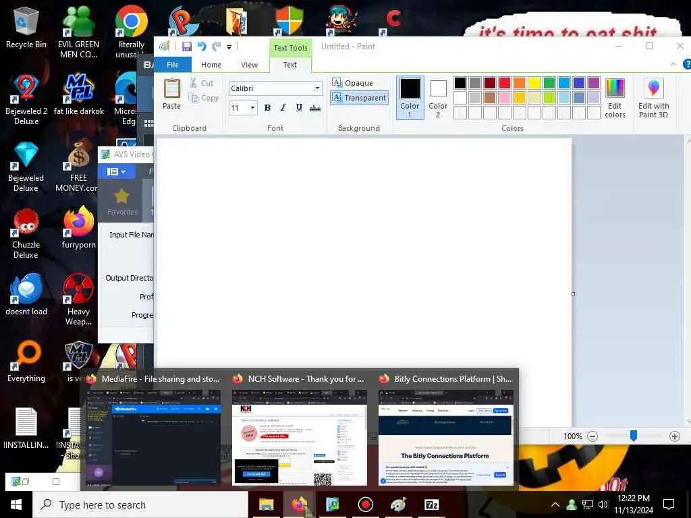Click Edit with Paint 3D
The image size is (691, 518).
click(653, 98)
